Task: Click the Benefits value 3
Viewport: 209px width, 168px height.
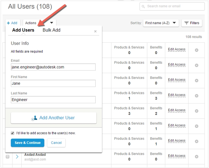Action: (156, 98)
